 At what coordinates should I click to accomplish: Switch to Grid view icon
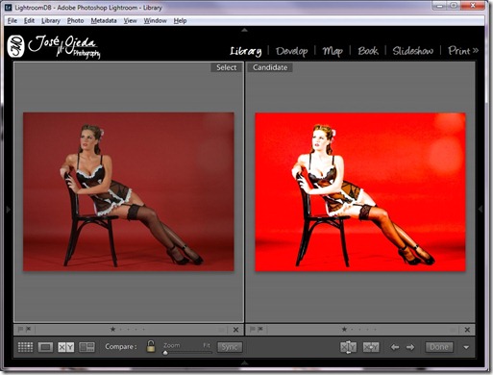pyautogui.click(x=25, y=347)
